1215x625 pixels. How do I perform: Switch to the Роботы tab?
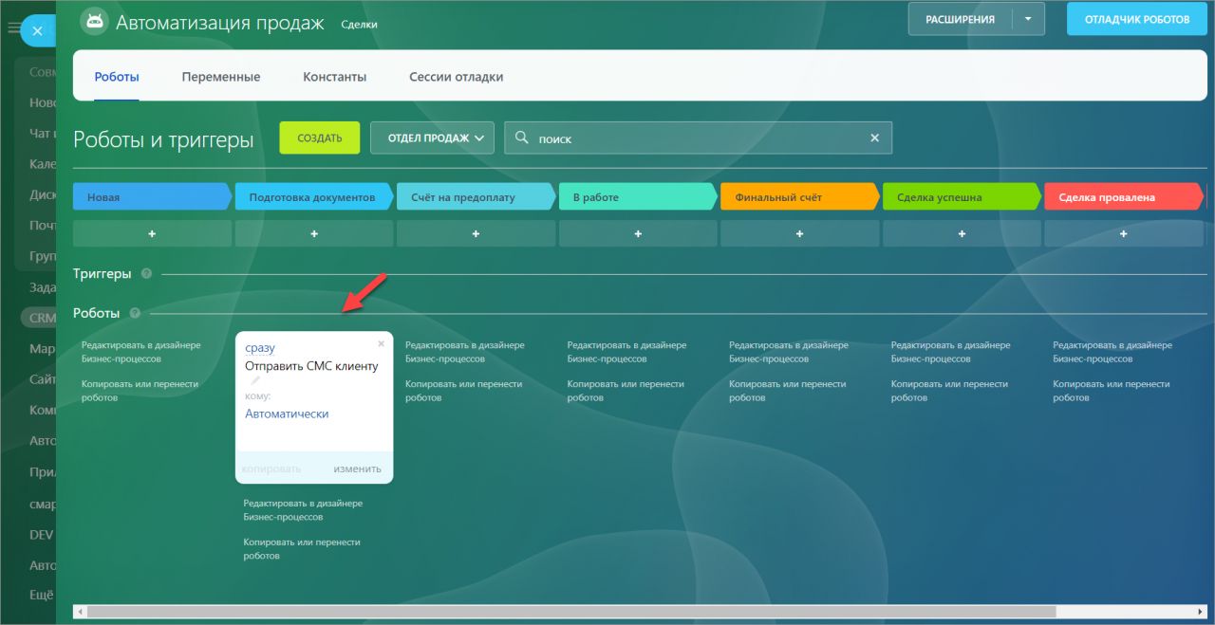coord(117,77)
